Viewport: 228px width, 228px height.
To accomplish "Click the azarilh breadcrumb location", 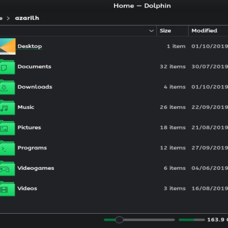I will point(27,18).
